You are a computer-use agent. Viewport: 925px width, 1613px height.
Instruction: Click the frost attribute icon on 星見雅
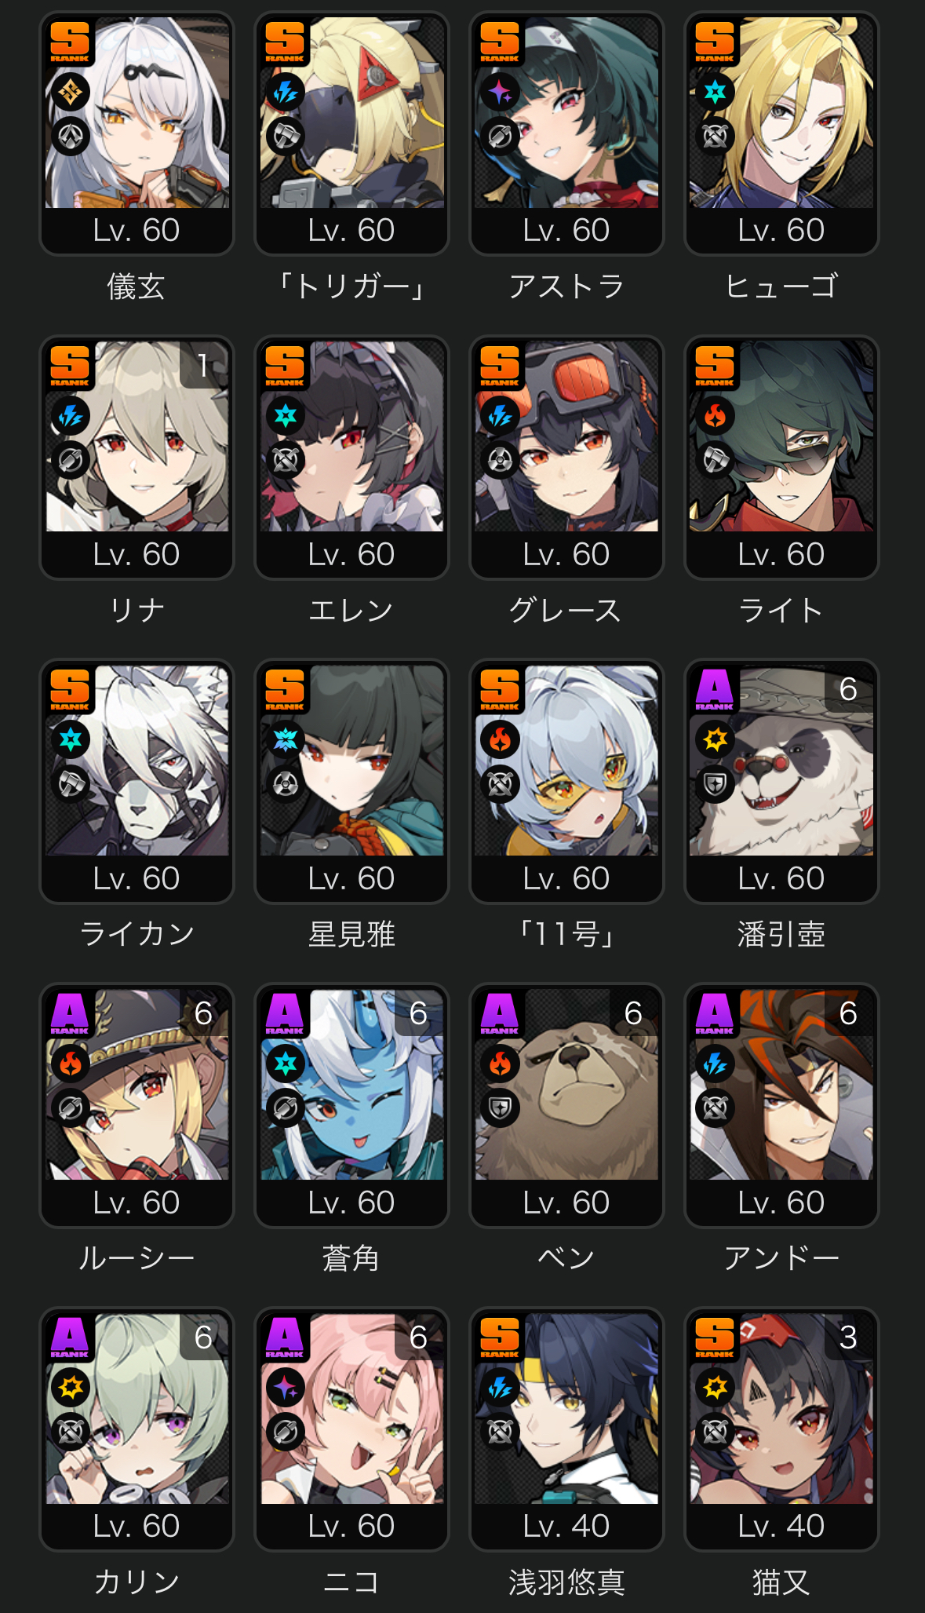pyautogui.click(x=286, y=740)
